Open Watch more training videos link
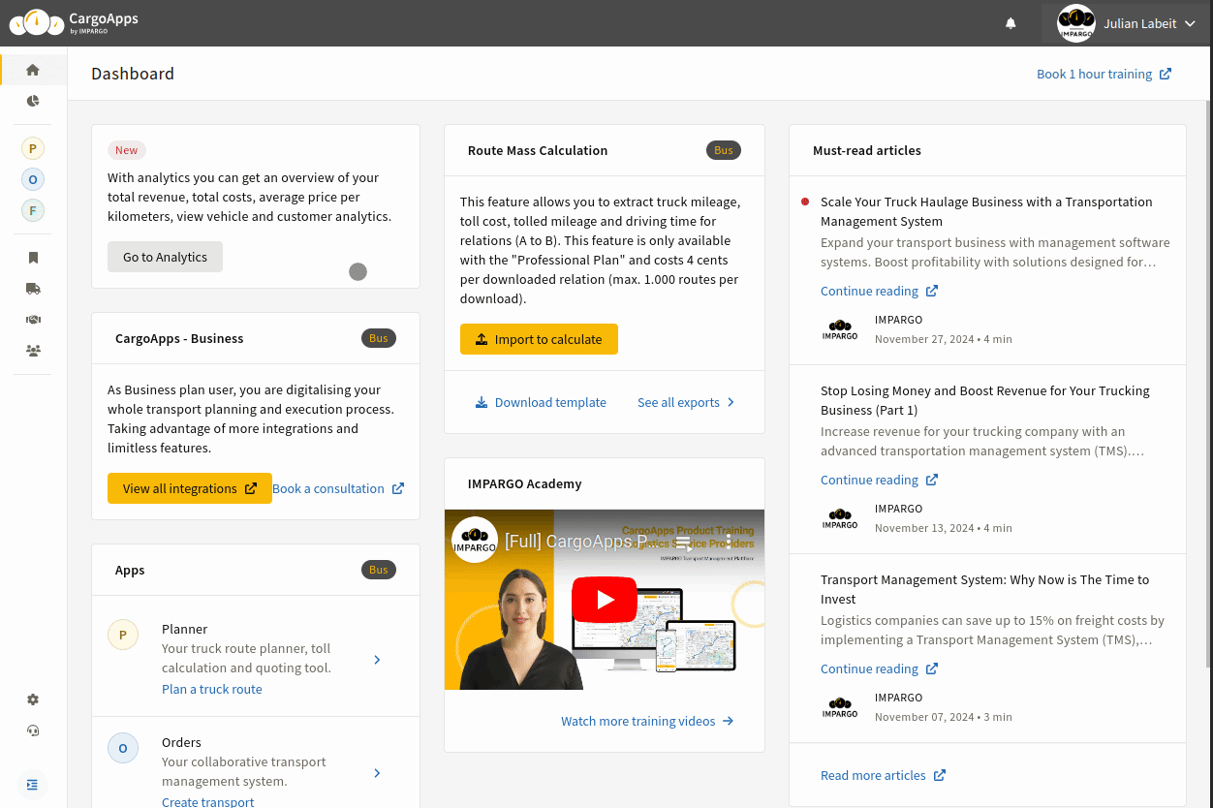The image size is (1213, 808). (647, 721)
